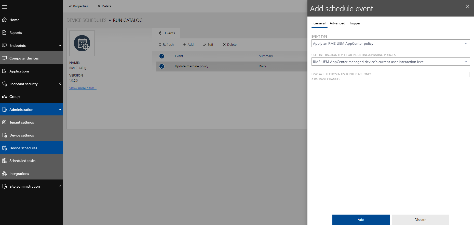
Task: Switch to the Advanced tab
Action: point(337,23)
